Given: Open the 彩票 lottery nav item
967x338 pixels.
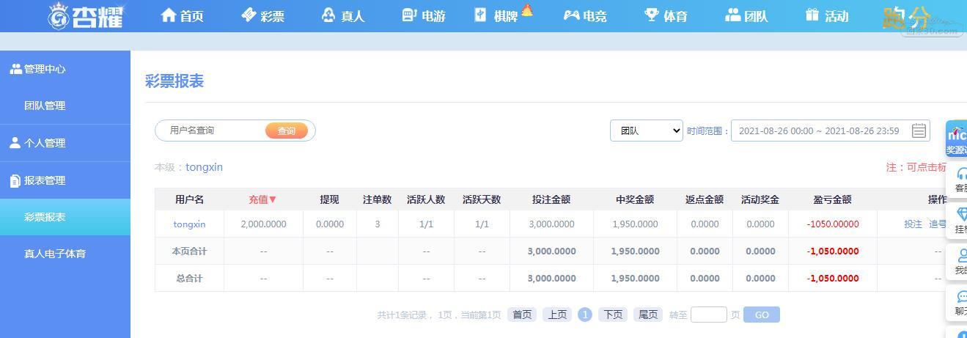Looking at the screenshot, I should click(x=262, y=15).
